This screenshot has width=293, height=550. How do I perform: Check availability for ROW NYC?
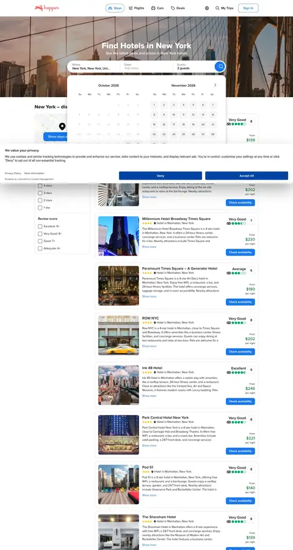pos(241,351)
